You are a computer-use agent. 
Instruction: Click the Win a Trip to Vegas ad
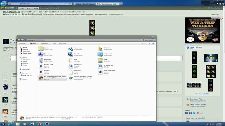(202, 30)
